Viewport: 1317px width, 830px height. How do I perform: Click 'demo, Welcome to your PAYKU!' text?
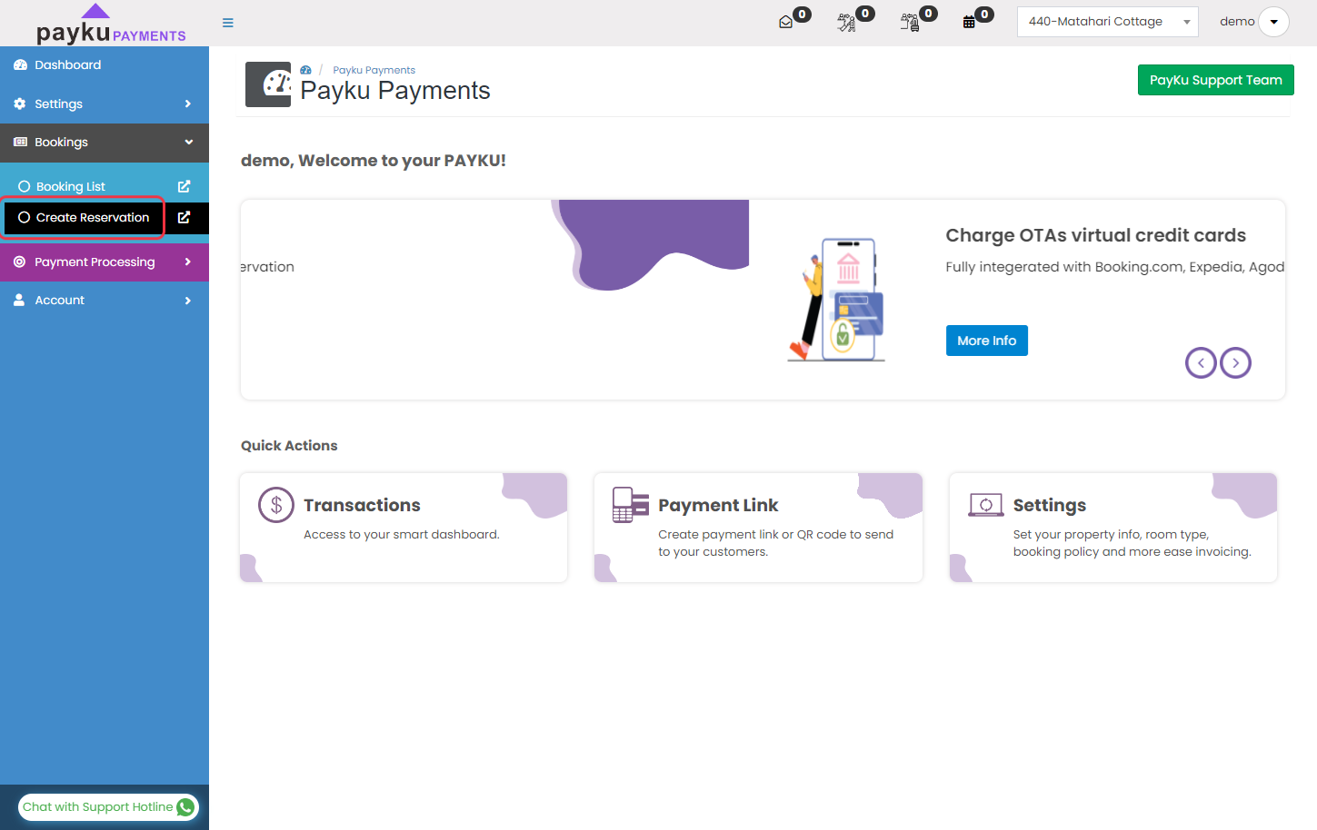click(374, 161)
